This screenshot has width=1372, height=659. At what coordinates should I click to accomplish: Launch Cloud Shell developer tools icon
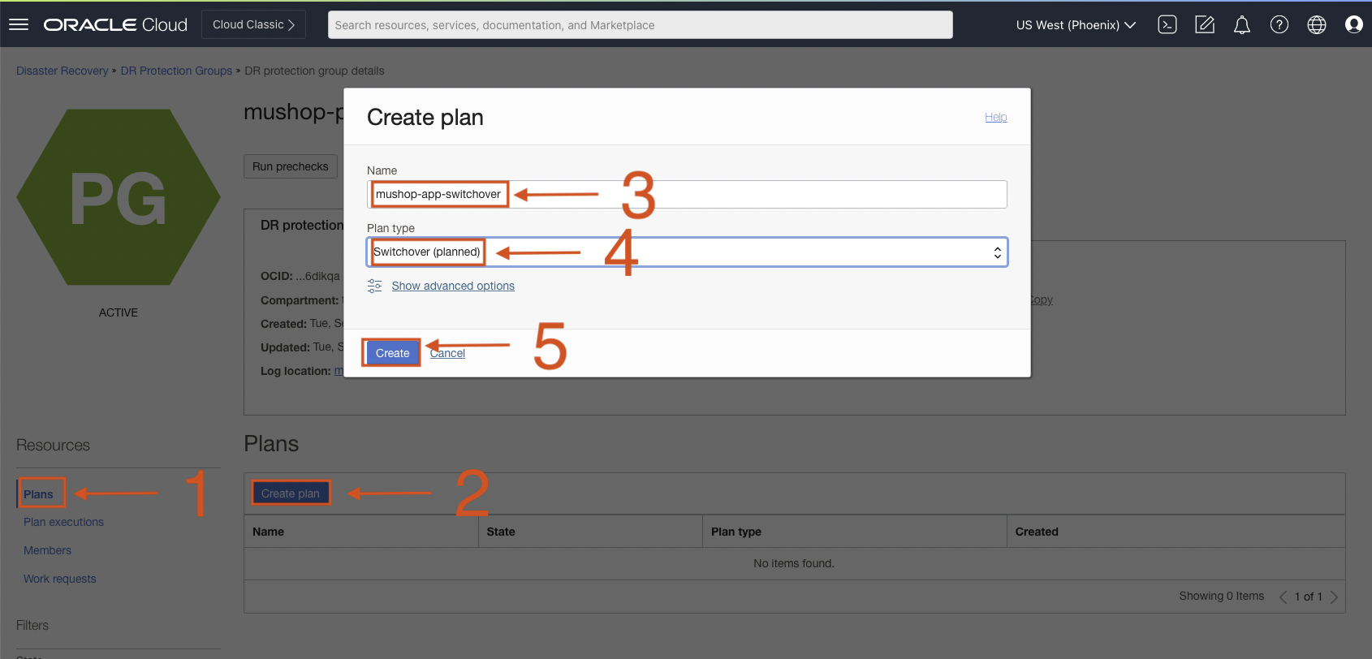[x=1167, y=25]
